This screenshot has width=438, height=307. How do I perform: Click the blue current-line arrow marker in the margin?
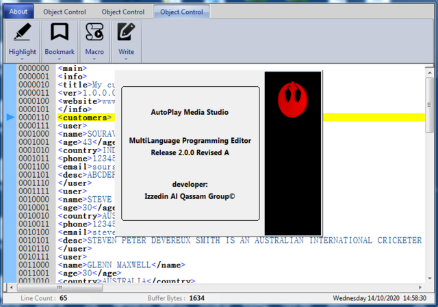pos(10,117)
